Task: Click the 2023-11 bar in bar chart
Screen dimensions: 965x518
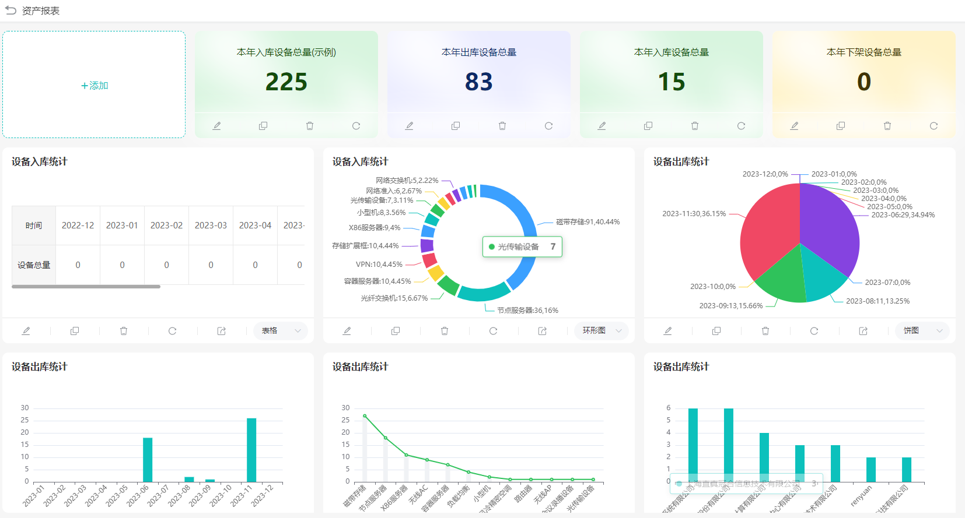Action: (x=251, y=450)
